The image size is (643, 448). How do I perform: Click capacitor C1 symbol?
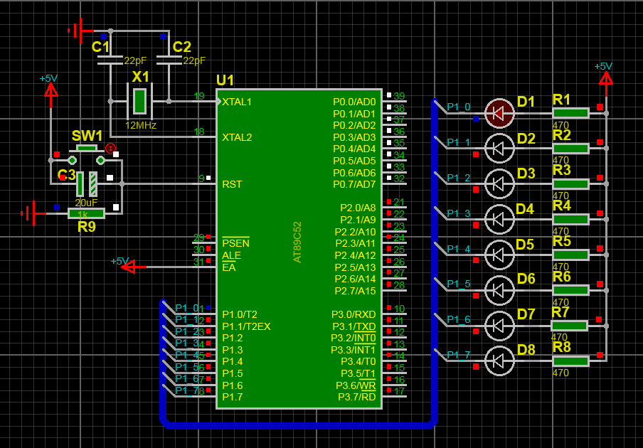pos(110,60)
